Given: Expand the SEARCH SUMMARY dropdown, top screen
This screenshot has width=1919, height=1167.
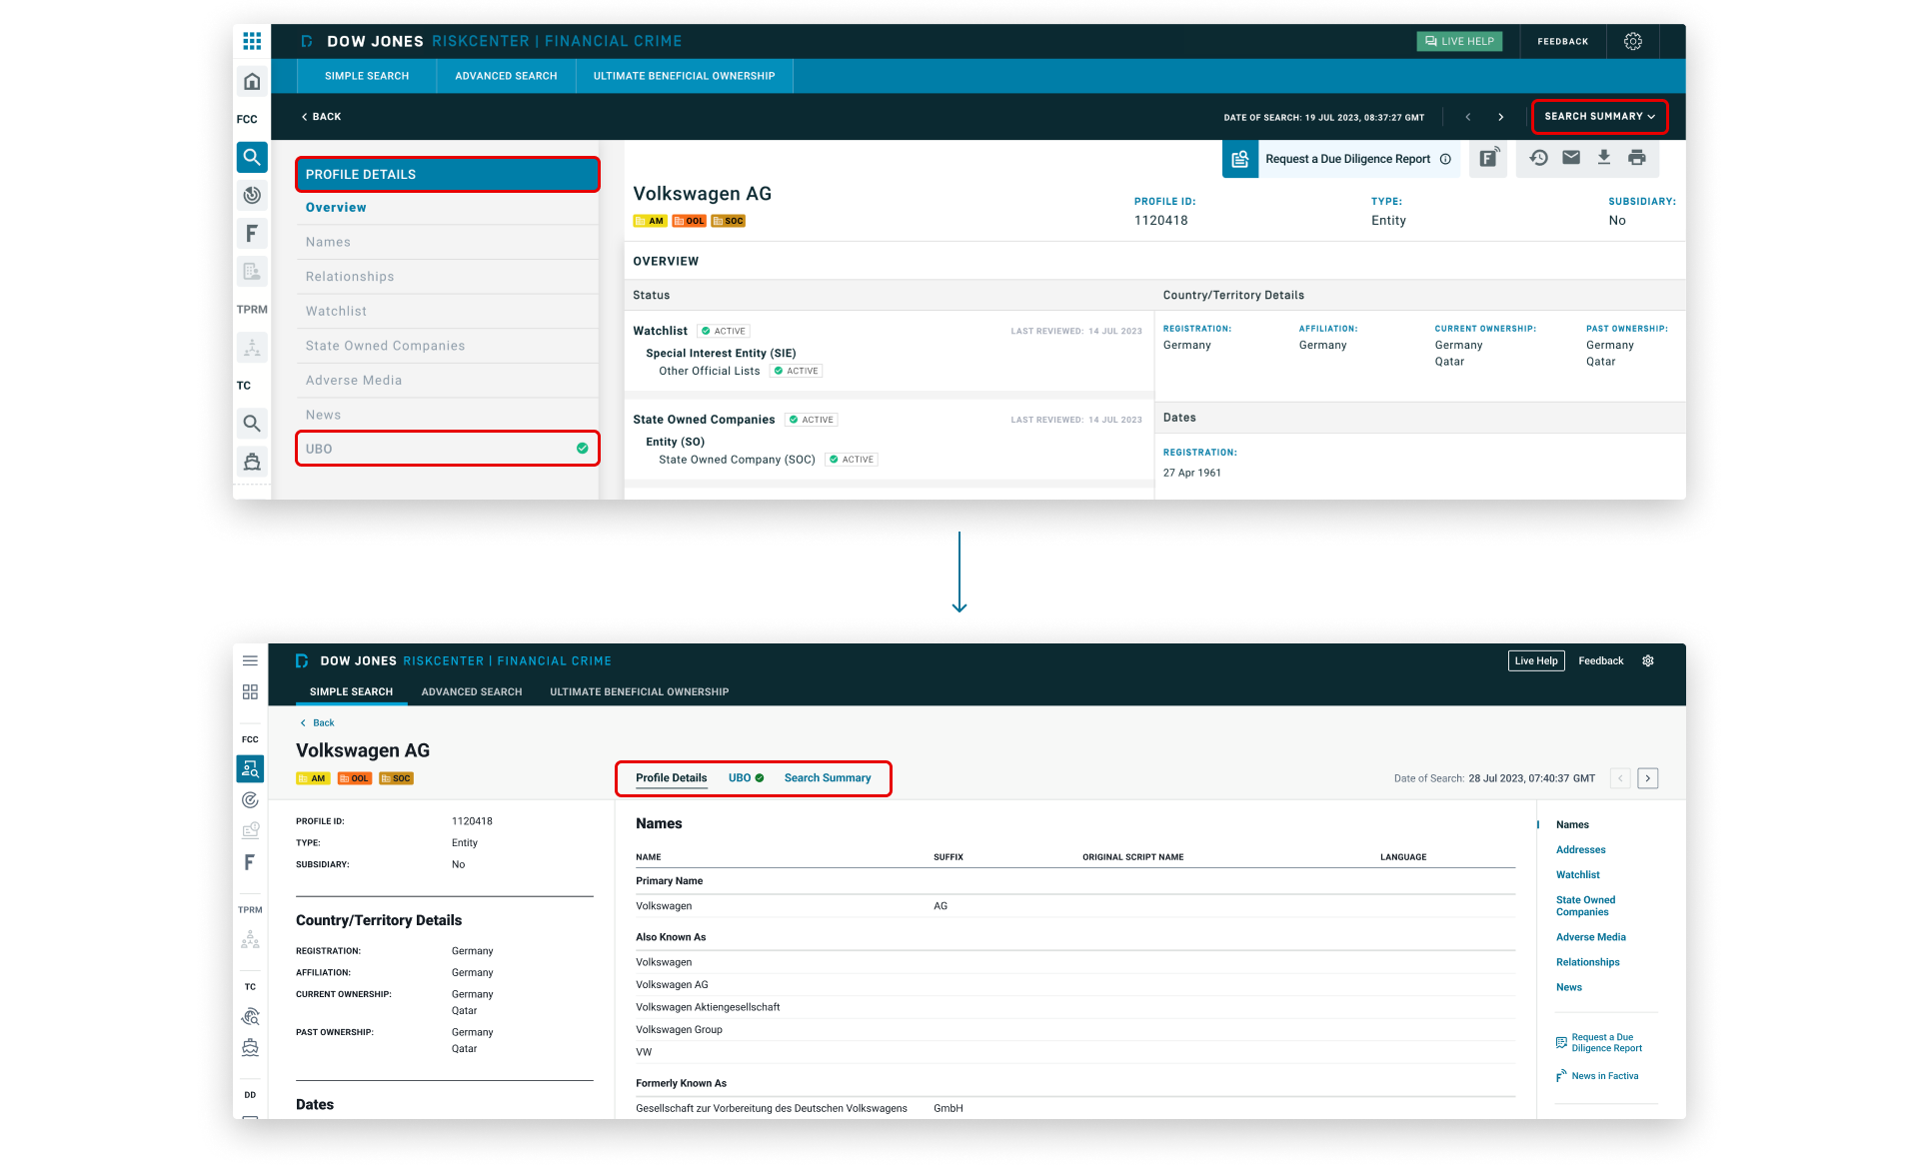Looking at the screenshot, I should [x=1599, y=116].
